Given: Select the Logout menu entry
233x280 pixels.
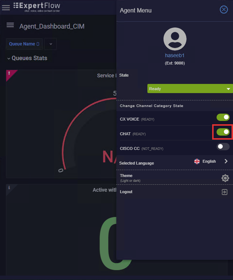Looking at the screenshot, I should pos(174,192).
